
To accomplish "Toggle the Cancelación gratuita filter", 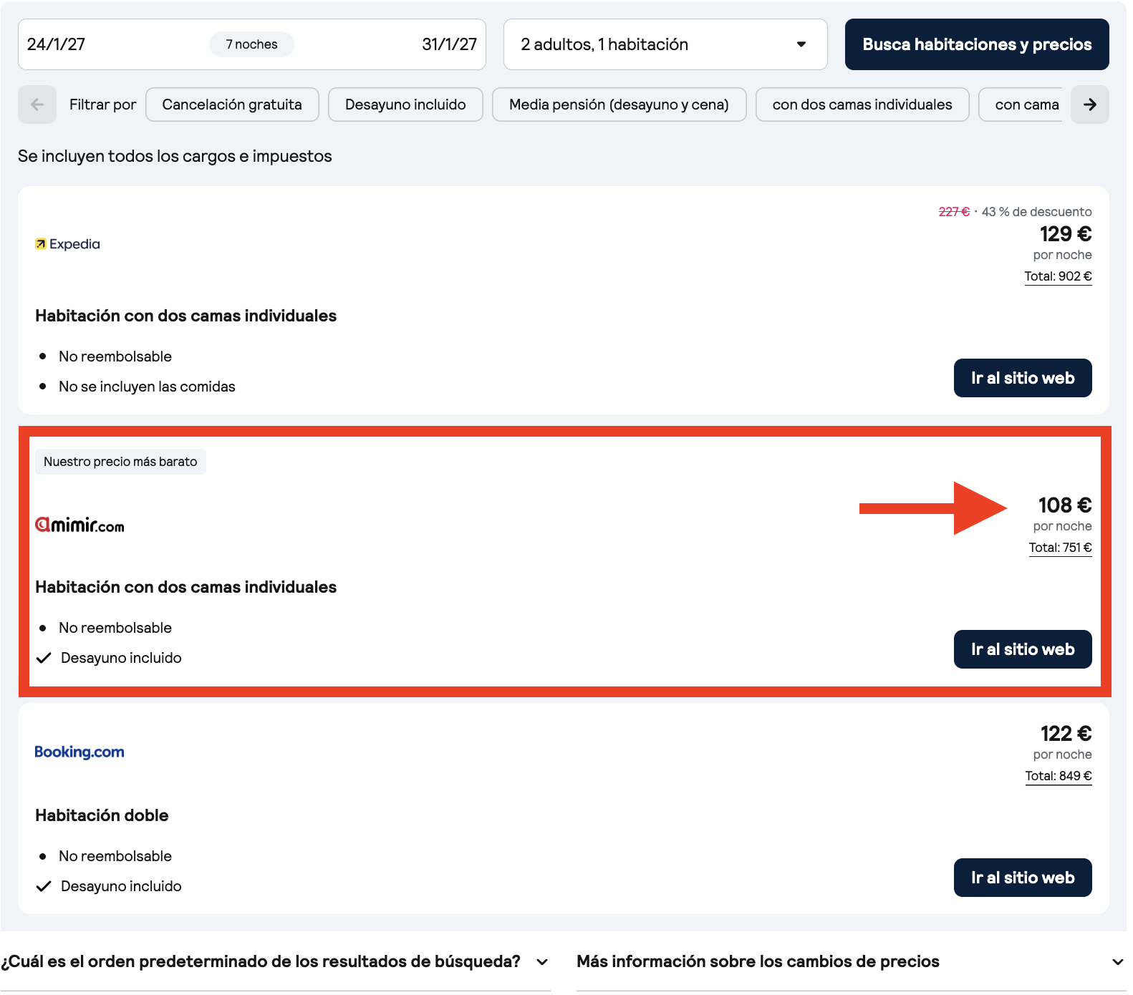I will (x=232, y=105).
